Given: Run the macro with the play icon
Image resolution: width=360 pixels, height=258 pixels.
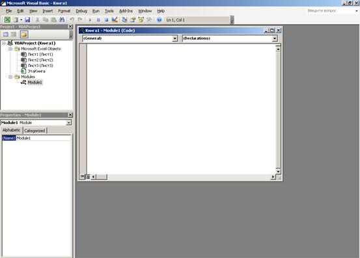Looking at the screenshot, I should click(90, 20).
